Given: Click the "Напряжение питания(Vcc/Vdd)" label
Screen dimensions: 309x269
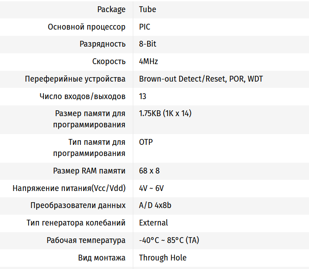Looking at the screenshot, I should (x=69, y=188).
